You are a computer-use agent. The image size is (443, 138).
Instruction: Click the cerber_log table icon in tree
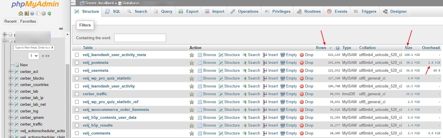point(17,111)
